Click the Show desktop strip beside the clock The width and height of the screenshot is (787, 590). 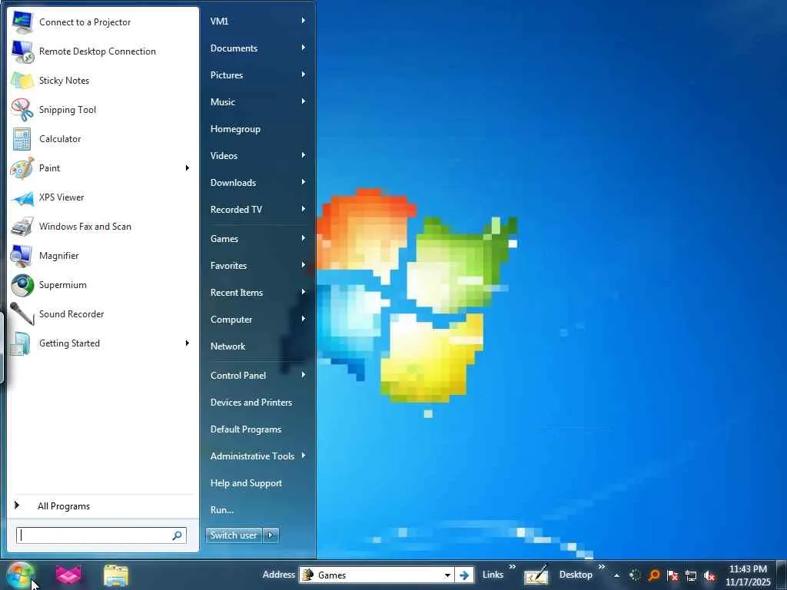[781, 575]
